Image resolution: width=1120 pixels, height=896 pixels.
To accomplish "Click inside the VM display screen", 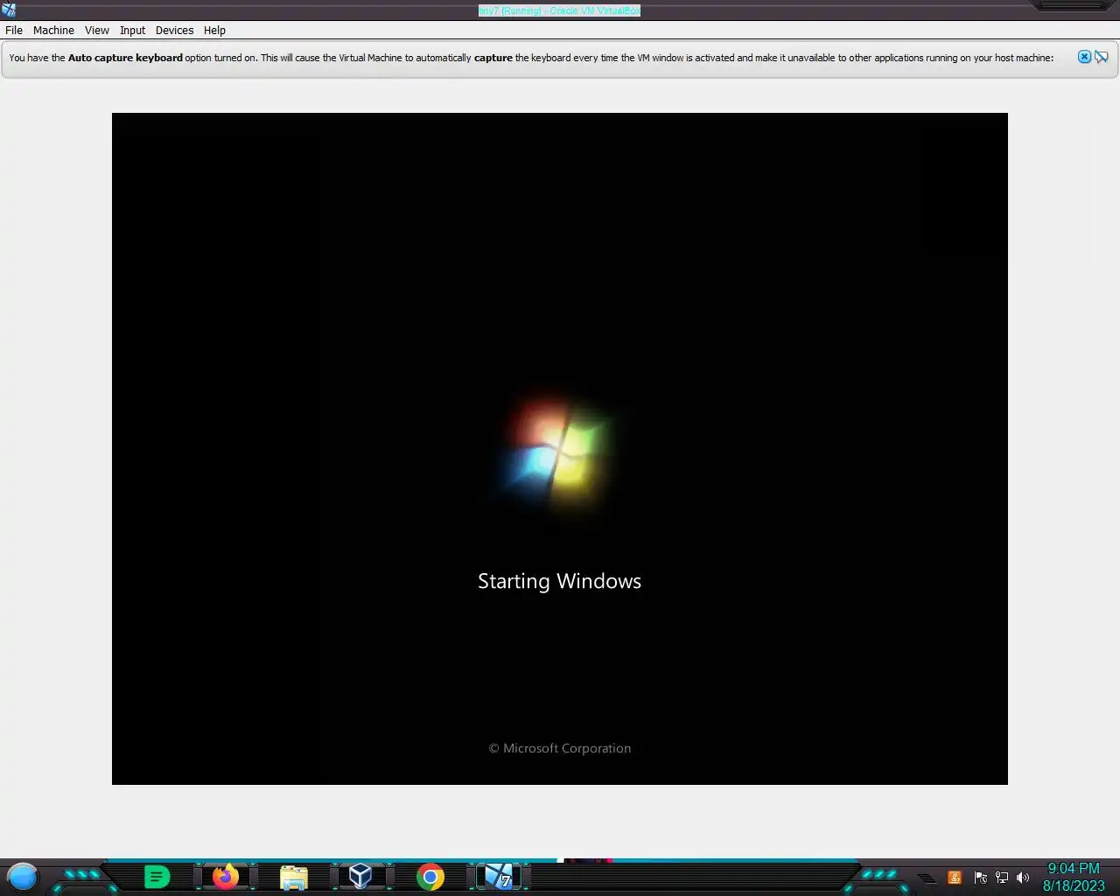I will (x=560, y=449).
